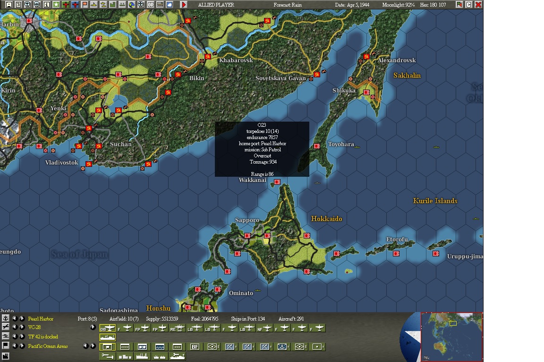Click the single yellow ship toolbar icon

pos(94,5)
